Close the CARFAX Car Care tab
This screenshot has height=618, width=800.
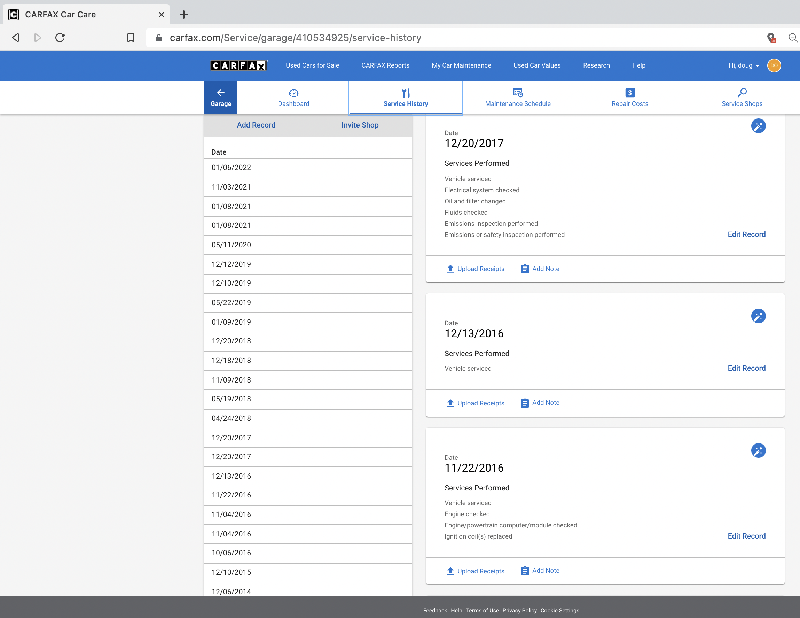pos(161,15)
